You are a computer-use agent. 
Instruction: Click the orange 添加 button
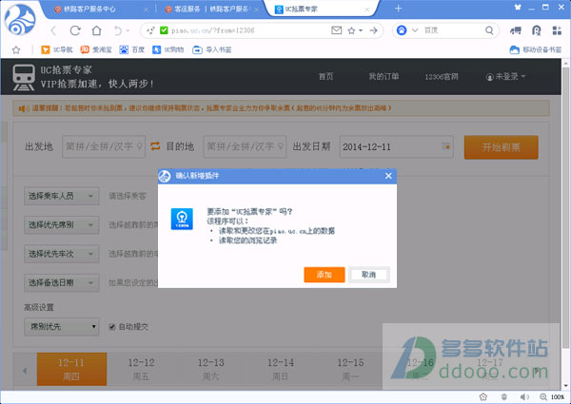click(x=325, y=275)
